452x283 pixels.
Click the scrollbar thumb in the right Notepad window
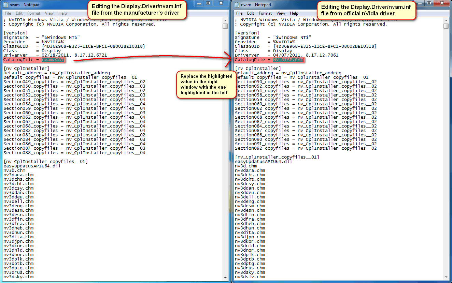[446, 26]
